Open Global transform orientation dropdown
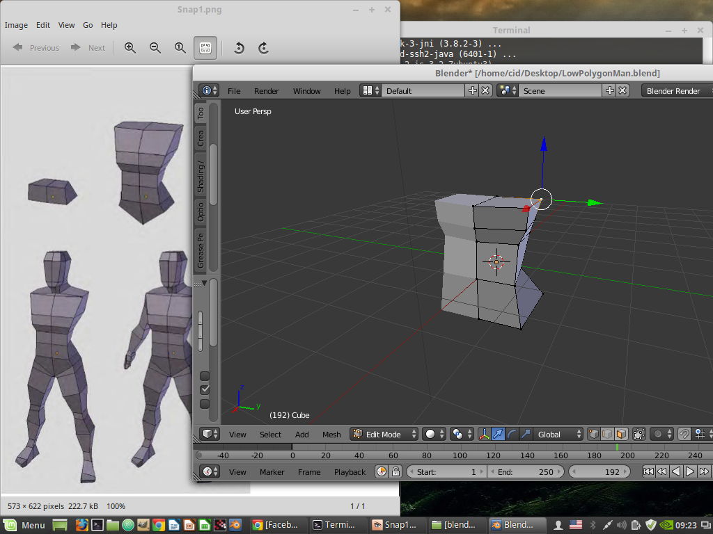 tap(558, 434)
